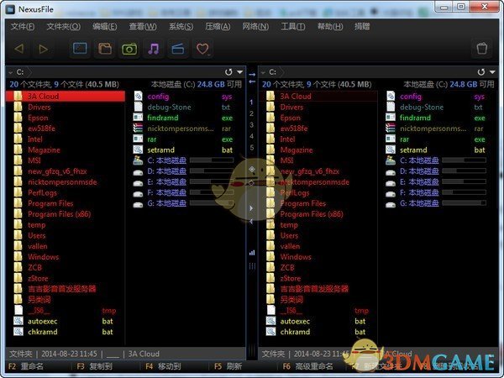The height and width of the screenshot is (378, 504).
Task: Open the left panel path dropdown arrow
Action: (239, 72)
